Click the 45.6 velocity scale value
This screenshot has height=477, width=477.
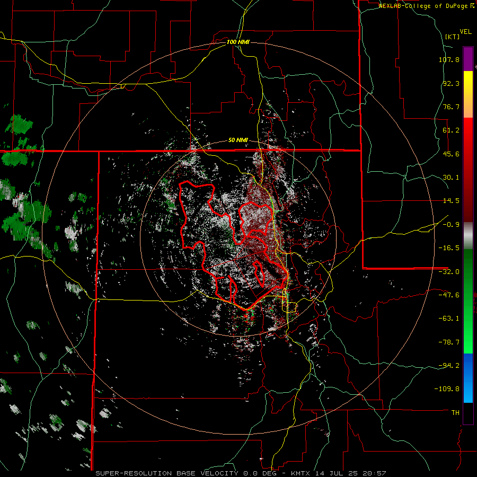pos(451,154)
